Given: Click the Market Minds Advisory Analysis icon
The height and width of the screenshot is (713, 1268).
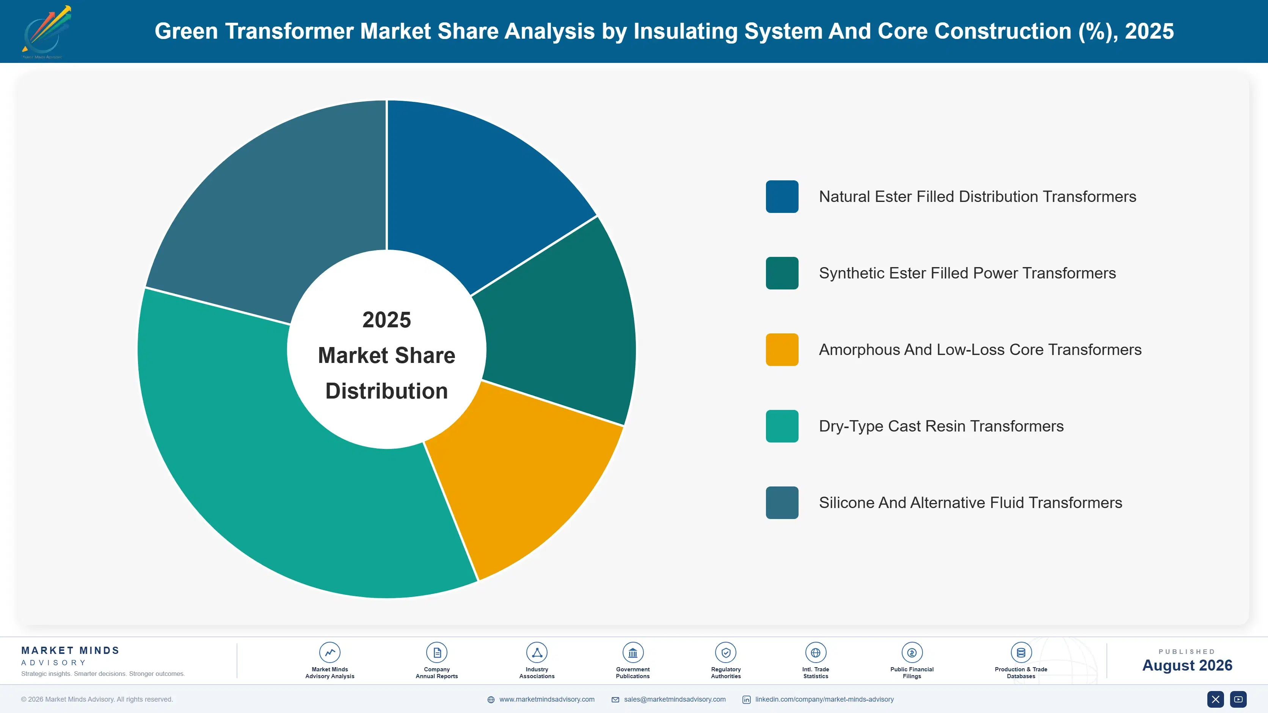Looking at the screenshot, I should click(330, 652).
